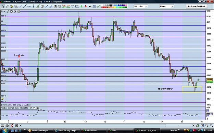Insert a red down arrow marker
Image resolution: width=214 pixels, height=133 pixels.
point(86,6)
